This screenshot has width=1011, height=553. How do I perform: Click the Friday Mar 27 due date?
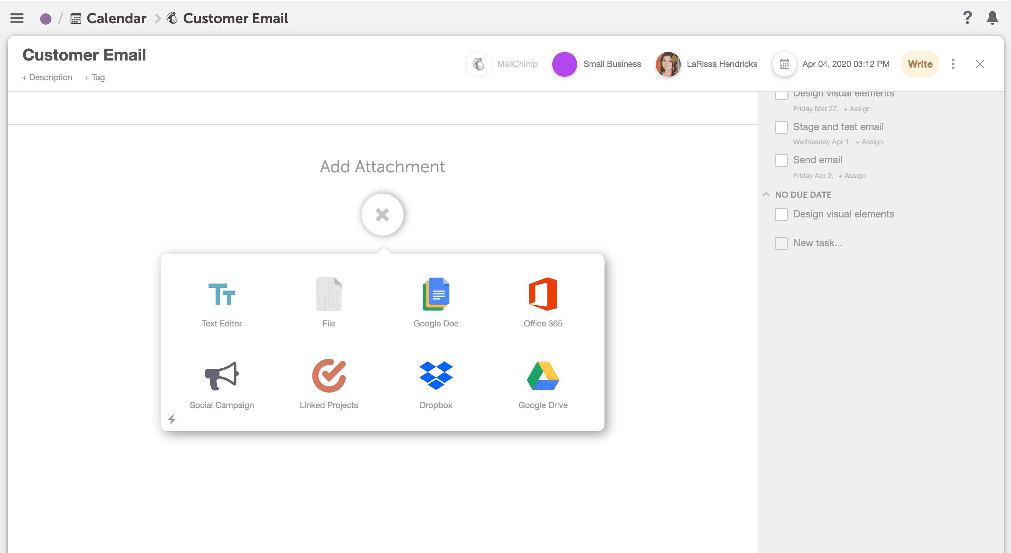[x=815, y=109]
